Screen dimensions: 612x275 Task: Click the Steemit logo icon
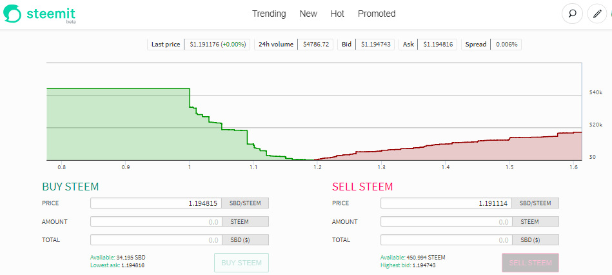click(x=12, y=14)
